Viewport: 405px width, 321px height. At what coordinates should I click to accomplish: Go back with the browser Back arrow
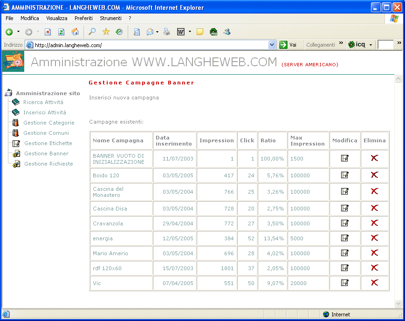tap(9, 32)
